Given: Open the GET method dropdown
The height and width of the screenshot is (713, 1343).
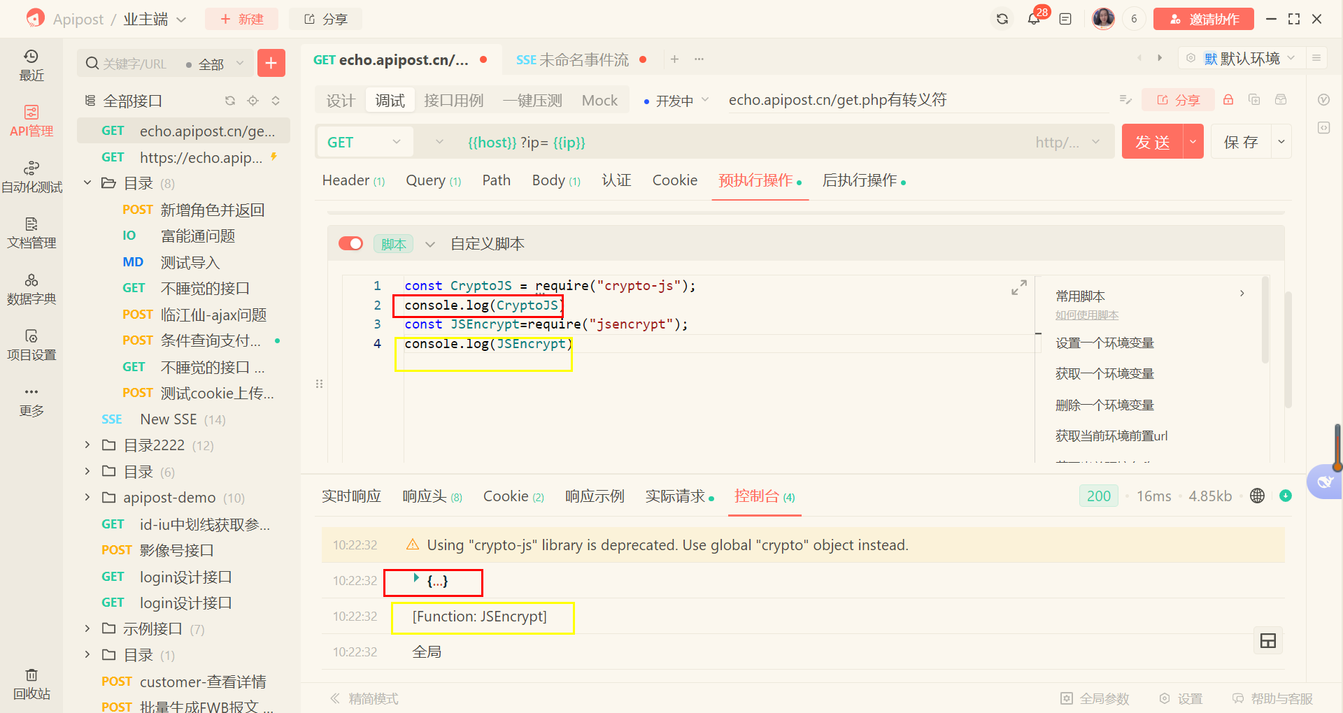Looking at the screenshot, I should (x=364, y=142).
